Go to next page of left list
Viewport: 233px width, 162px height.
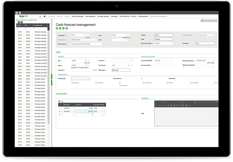point(22,22)
